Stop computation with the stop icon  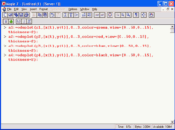point(110,15)
